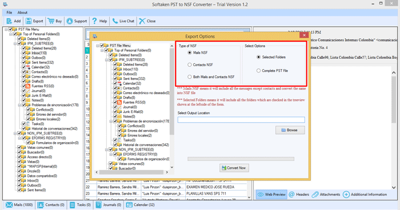This screenshot has width=400, height=210.
Task: Collapse IPM_SUBTREE in Export Options tree
Action: (x=106, y=60)
